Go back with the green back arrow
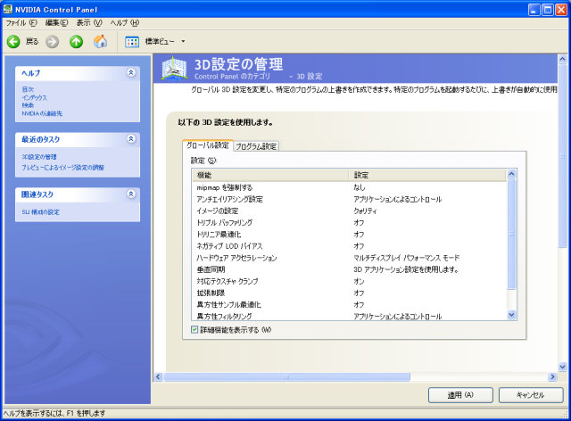 [13, 42]
